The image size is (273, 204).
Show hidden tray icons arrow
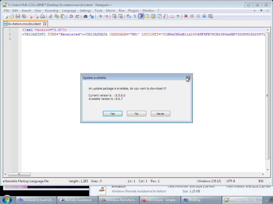266,200
